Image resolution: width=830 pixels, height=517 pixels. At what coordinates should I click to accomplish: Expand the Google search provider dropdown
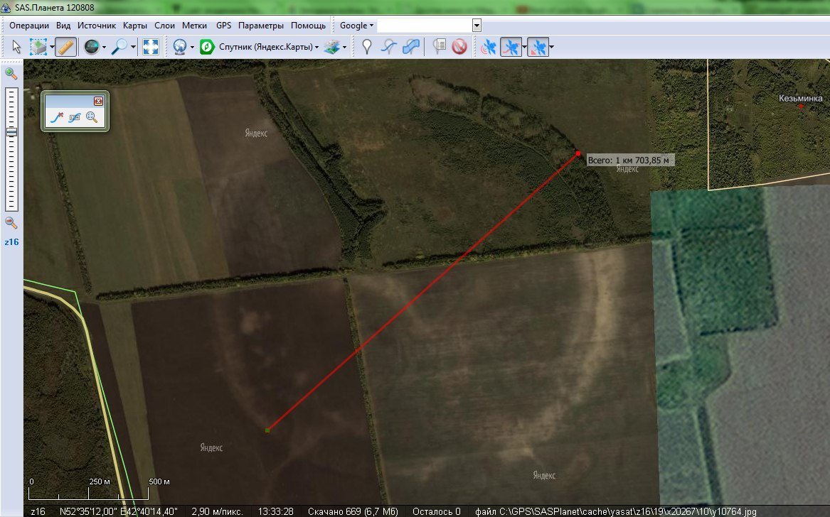click(x=356, y=26)
